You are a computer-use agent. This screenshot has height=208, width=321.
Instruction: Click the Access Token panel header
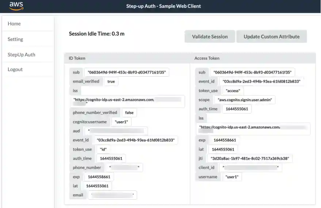coord(253,58)
